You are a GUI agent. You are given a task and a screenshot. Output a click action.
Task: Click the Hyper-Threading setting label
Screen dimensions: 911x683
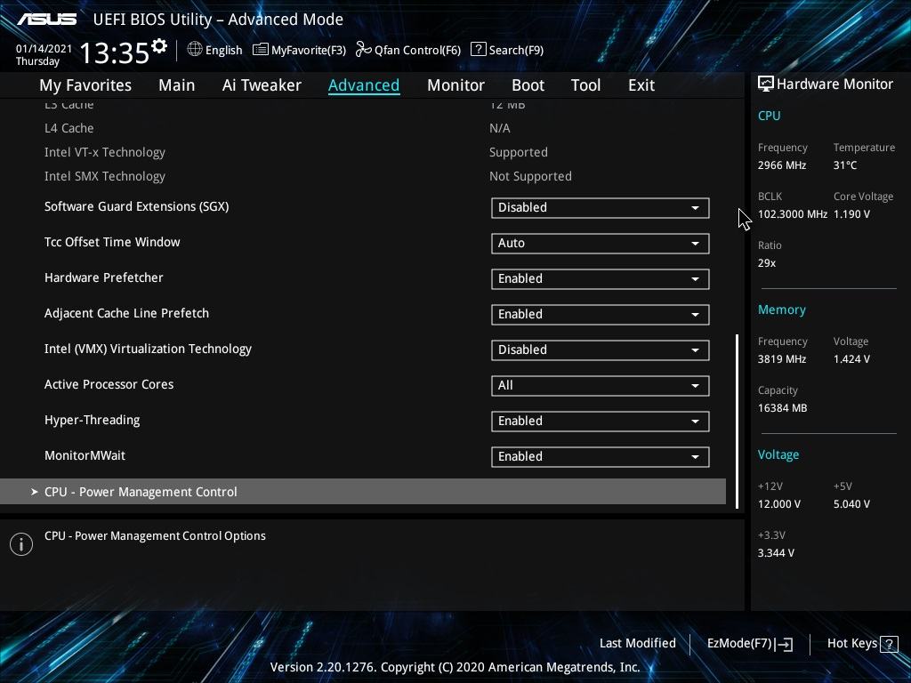[92, 420]
